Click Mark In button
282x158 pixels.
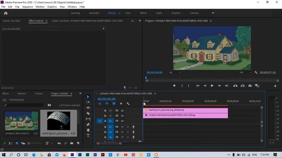[x=182, y=86]
